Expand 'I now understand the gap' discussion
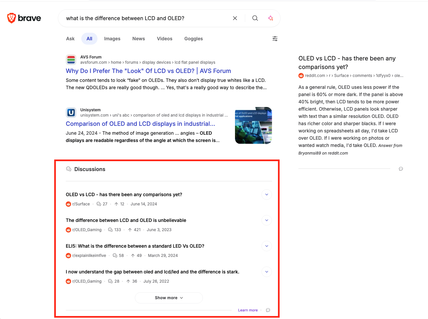The width and height of the screenshot is (428, 319). 267,272
